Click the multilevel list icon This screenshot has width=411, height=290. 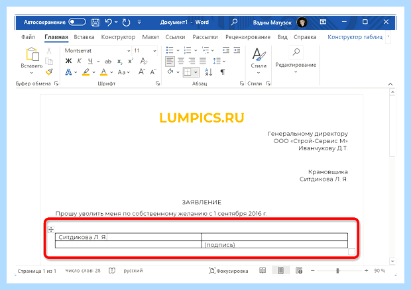coord(206,50)
